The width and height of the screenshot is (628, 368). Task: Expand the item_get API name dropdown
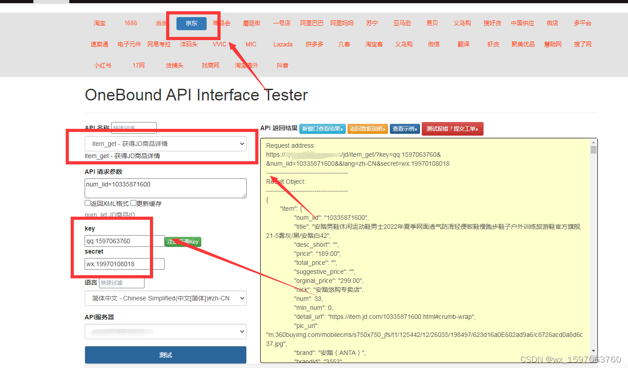(x=166, y=144)
